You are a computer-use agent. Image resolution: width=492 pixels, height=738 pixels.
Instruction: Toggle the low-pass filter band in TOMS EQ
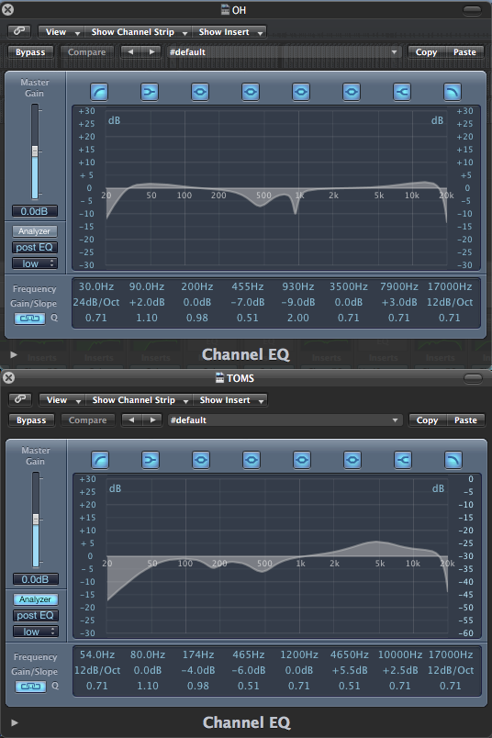coord(453,460)
